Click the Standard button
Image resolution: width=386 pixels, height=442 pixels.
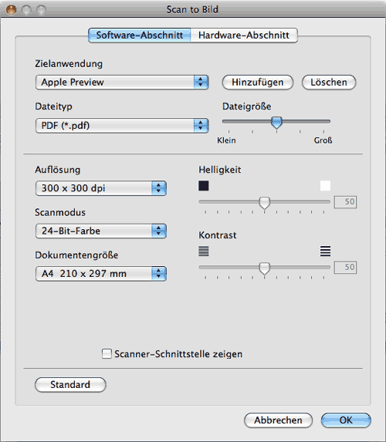70,384
